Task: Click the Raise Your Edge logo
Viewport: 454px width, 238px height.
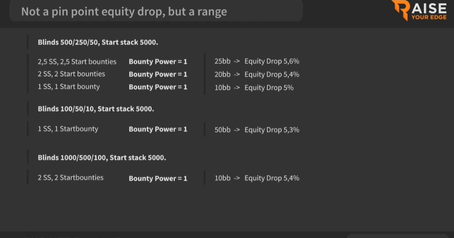Action: pyautogui.click(x=419, y=11)
